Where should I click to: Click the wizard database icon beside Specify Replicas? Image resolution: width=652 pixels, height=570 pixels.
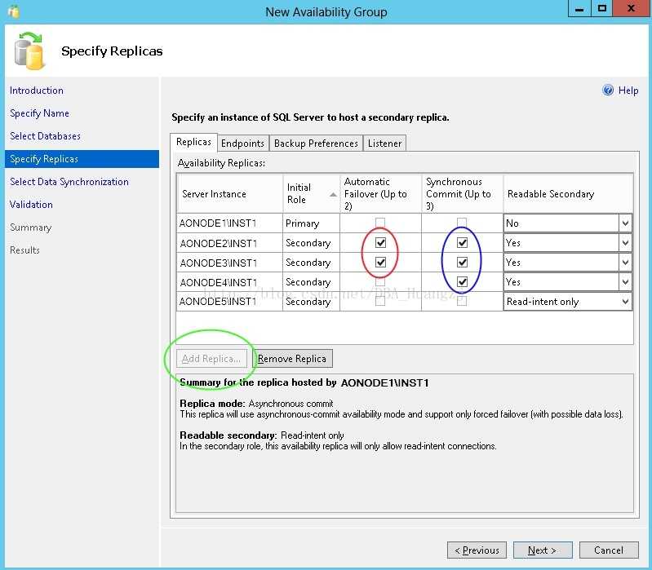pyautogui.click(x=29, y=51)
